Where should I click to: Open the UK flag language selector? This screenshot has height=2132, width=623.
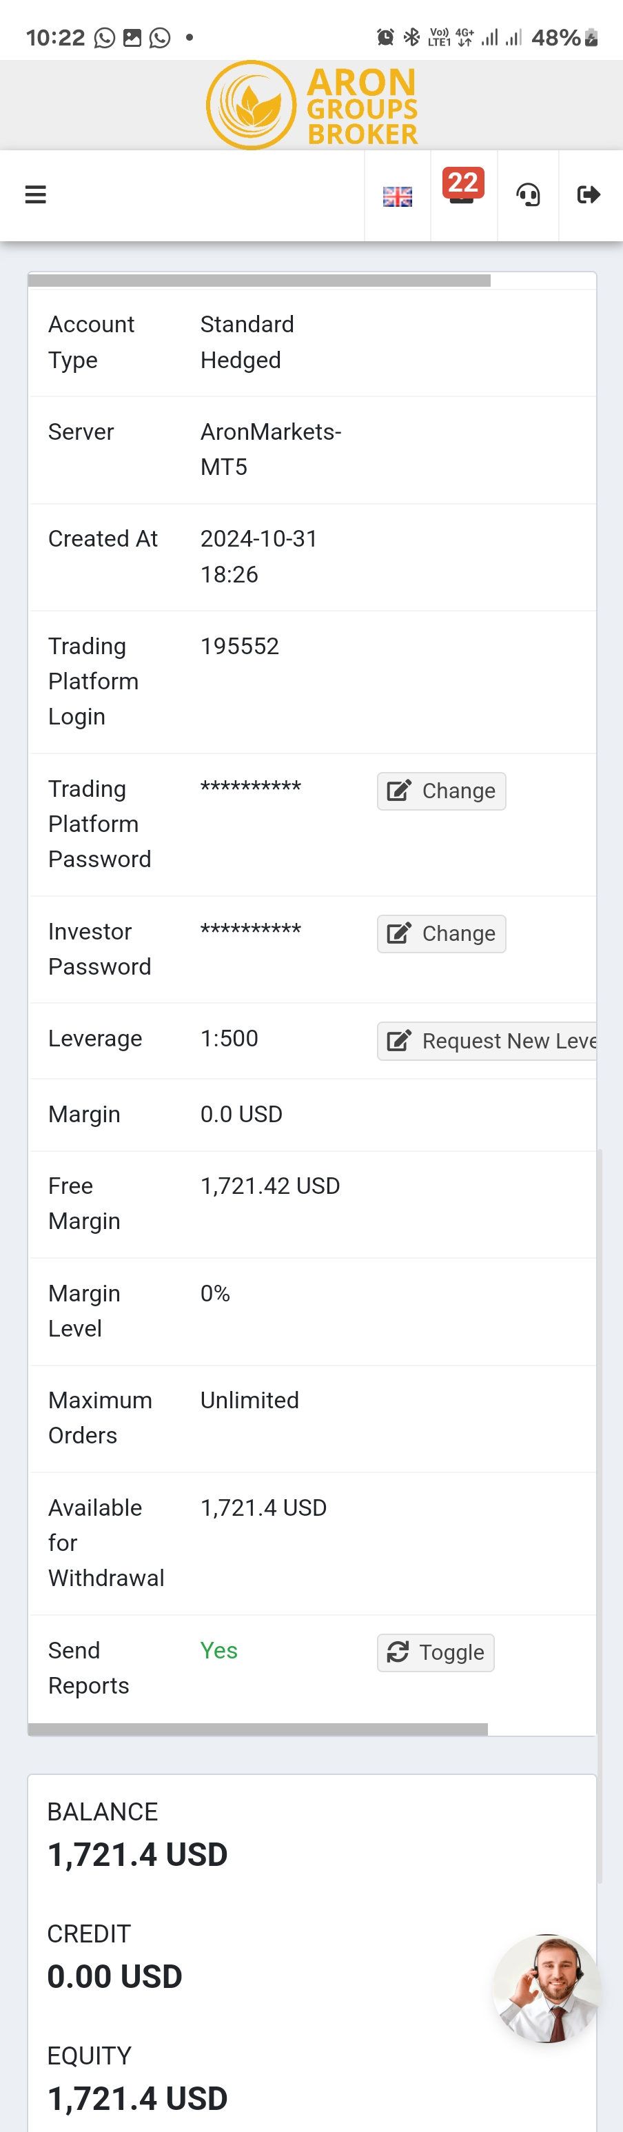point(397,196)
